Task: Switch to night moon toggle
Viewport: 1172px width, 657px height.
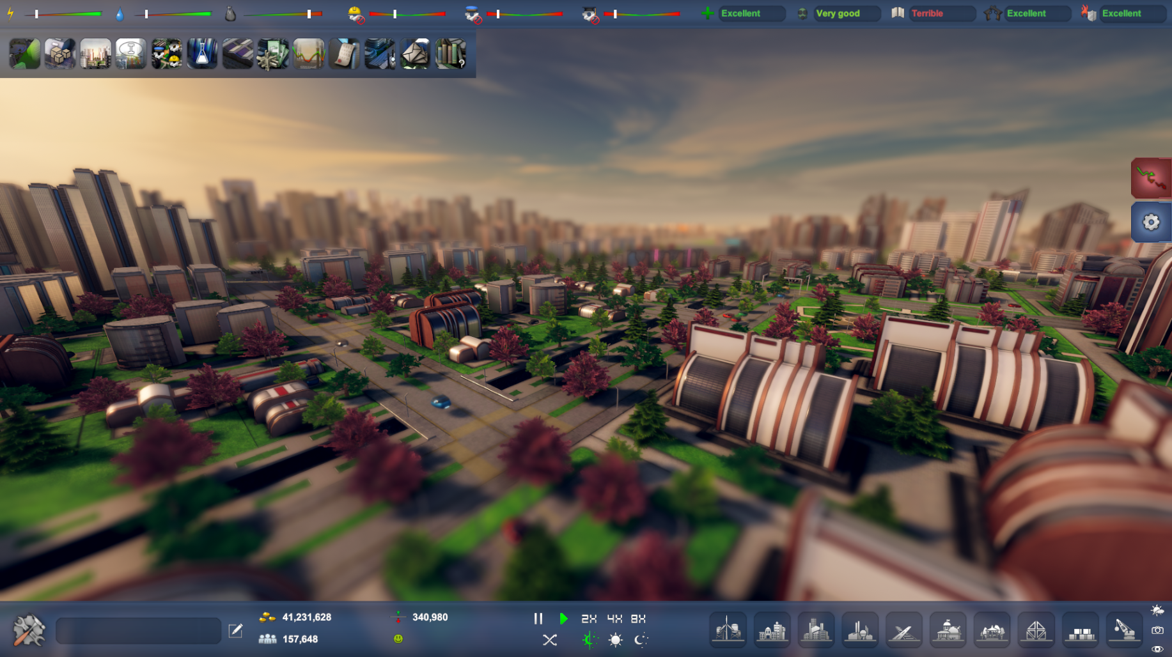Action: (x=641, y=640)
